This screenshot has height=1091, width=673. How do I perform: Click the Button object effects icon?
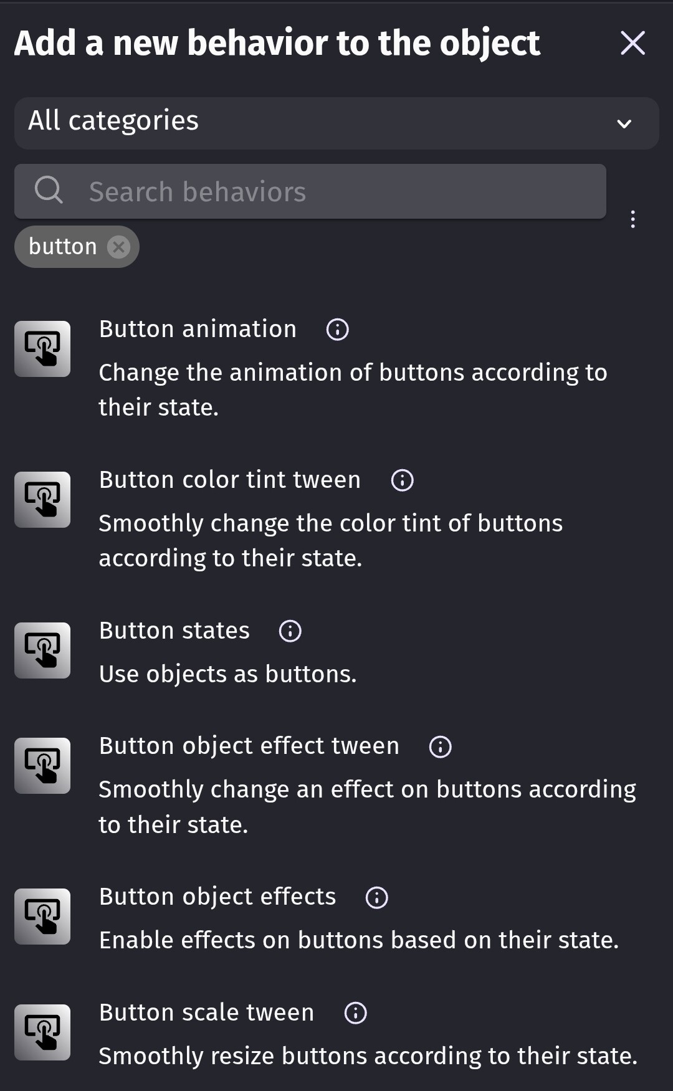pos(42,917)
